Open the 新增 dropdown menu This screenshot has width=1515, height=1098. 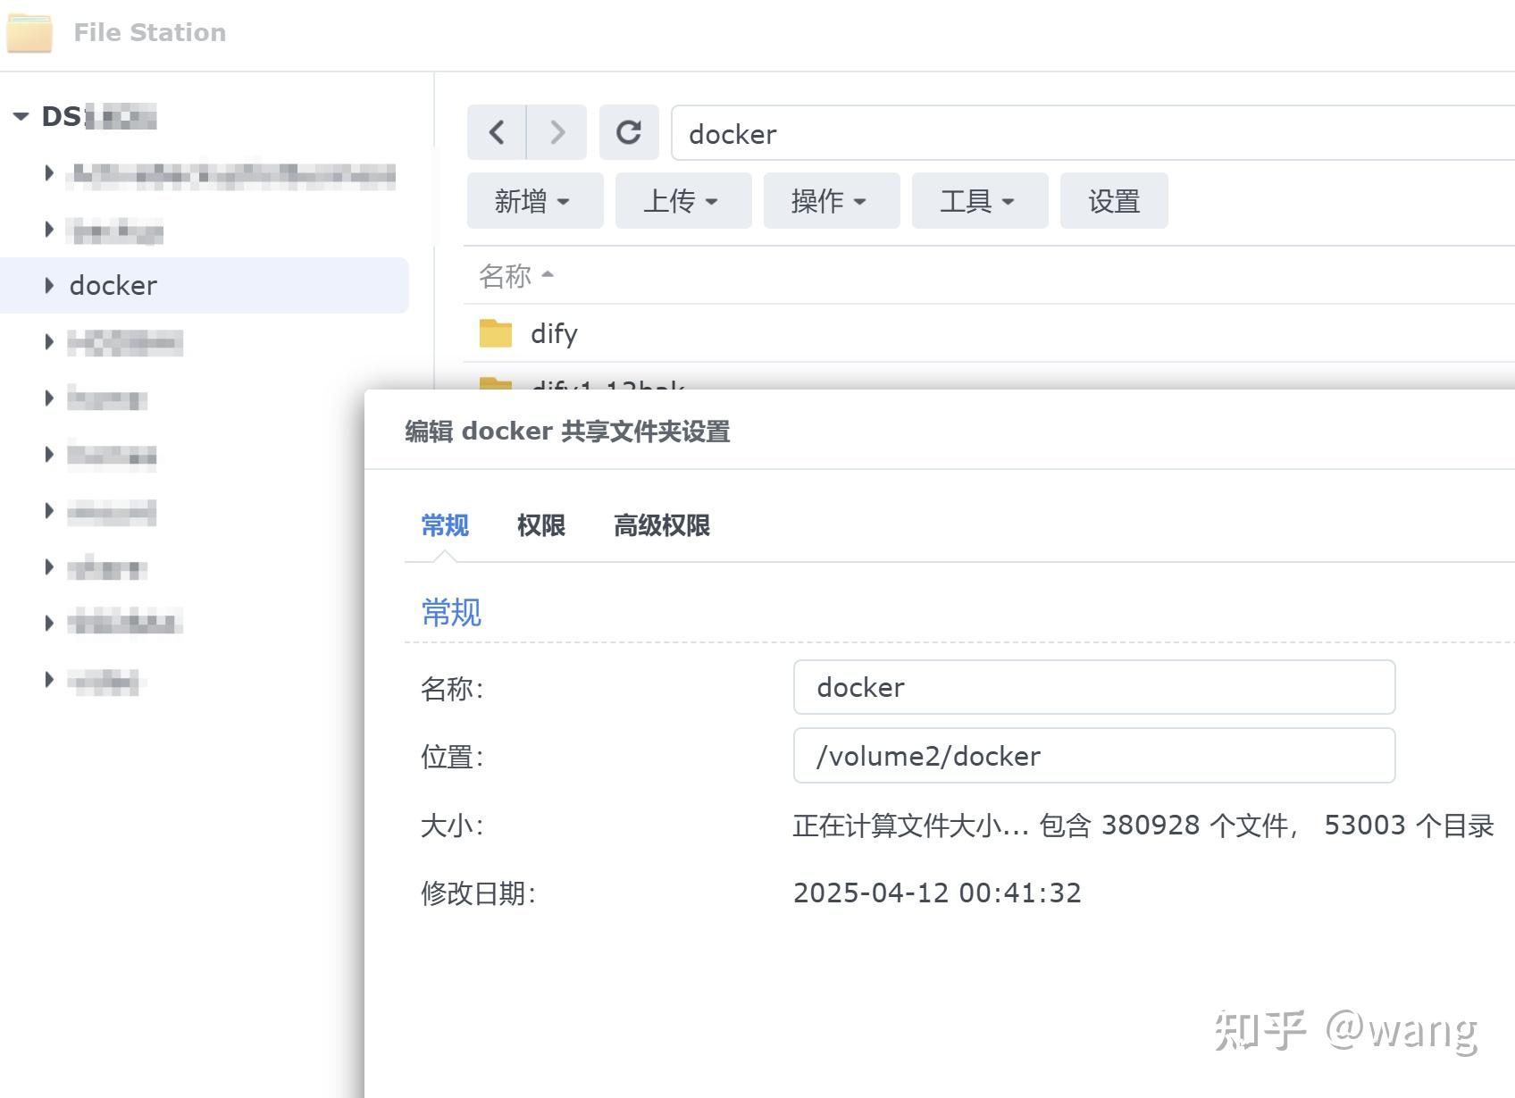pos(534,200)
